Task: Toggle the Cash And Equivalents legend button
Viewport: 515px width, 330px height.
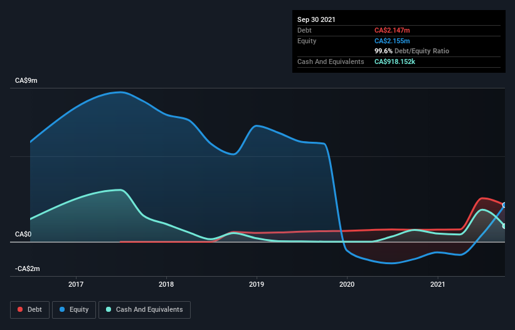Action: pyautogui.click(x=144, y=310)
